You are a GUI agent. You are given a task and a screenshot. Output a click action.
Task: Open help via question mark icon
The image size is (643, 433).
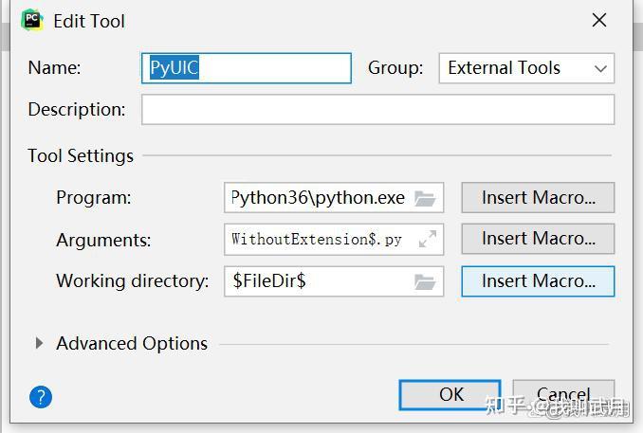click(x=41, y=397)
